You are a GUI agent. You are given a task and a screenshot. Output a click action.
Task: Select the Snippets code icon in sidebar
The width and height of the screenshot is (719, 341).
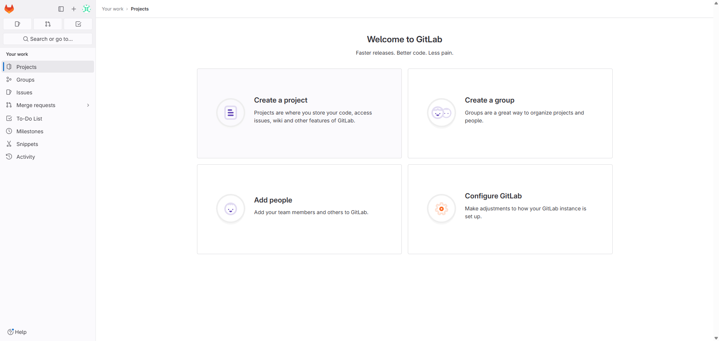pyautogui.click(x=9, y=144)
